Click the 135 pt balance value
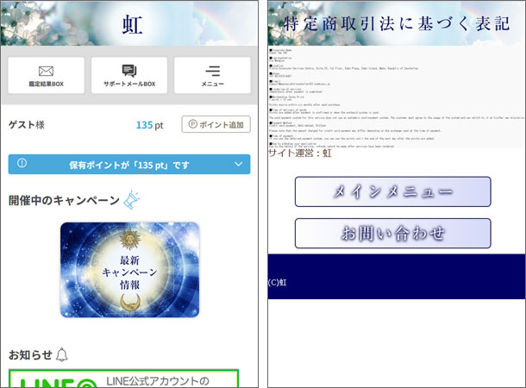 pos(152,125)
